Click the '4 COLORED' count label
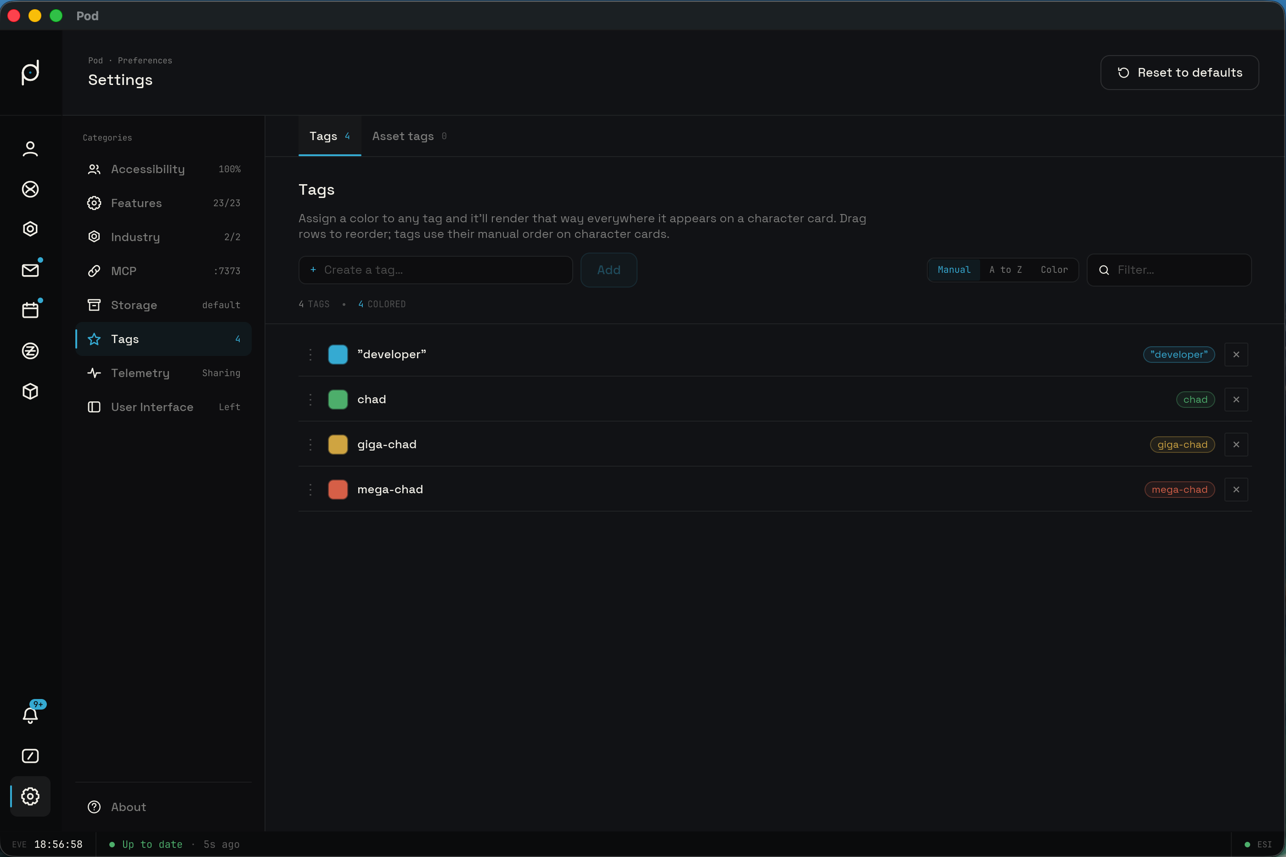The width and height of the screenshot is (1286, 857). pos(382,304)
